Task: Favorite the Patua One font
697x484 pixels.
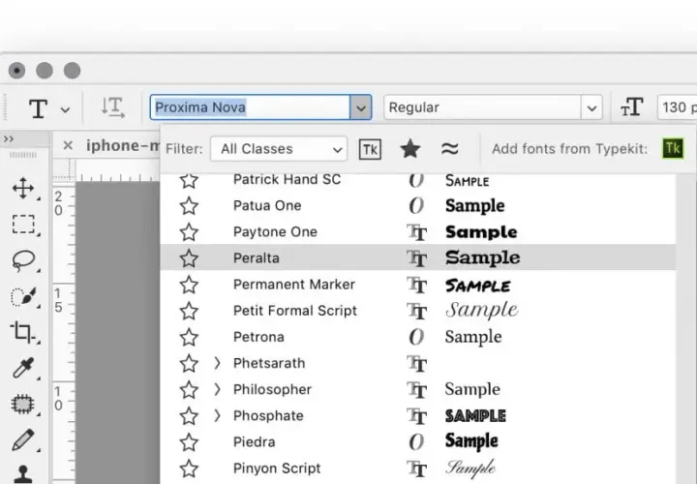Action: pos(189,206)
